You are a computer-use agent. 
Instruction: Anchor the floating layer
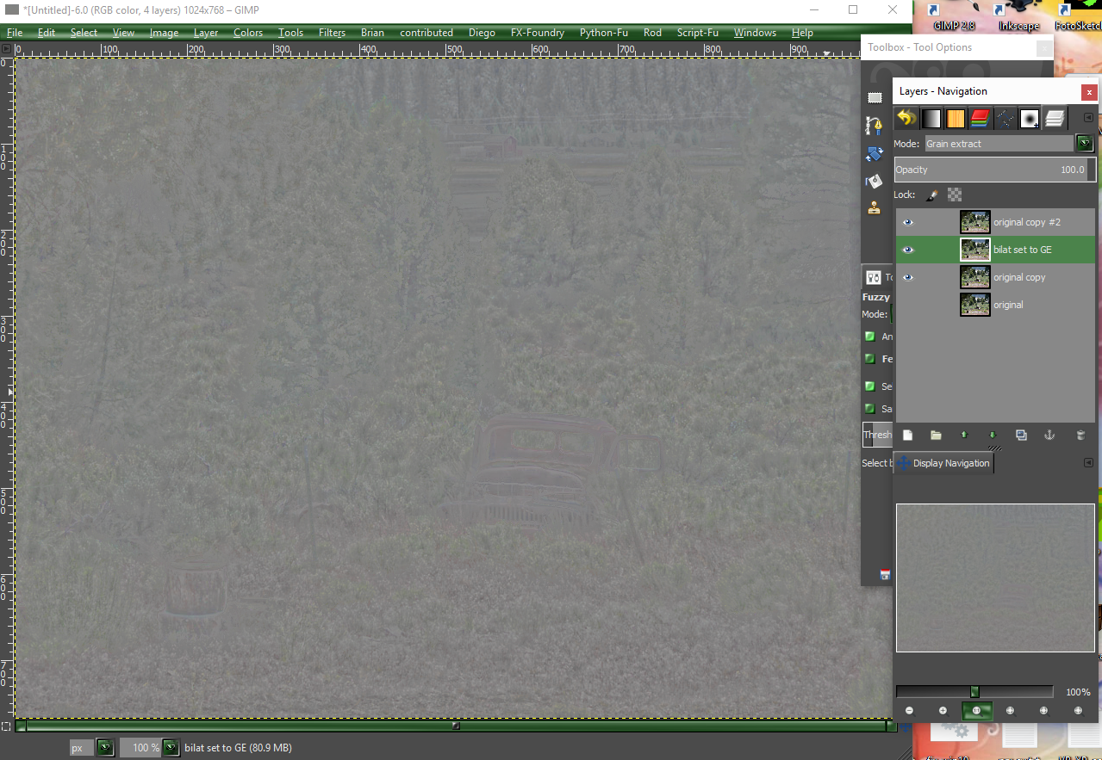[x=1049, y=436]
